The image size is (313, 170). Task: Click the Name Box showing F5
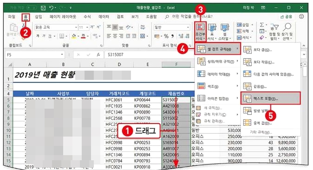(x=35, y=55)
